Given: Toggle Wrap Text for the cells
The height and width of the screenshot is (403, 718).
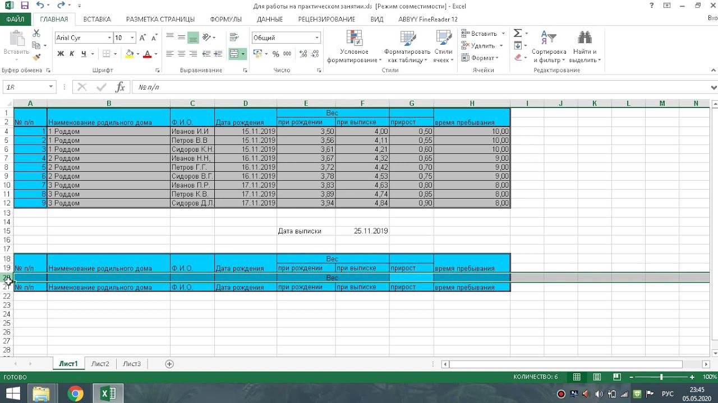Looking at the screenshot, I should click(x=234, y=38).
